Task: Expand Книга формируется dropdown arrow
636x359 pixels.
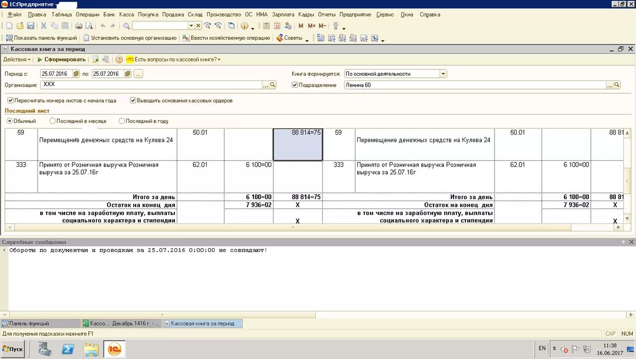Action: 443,74
